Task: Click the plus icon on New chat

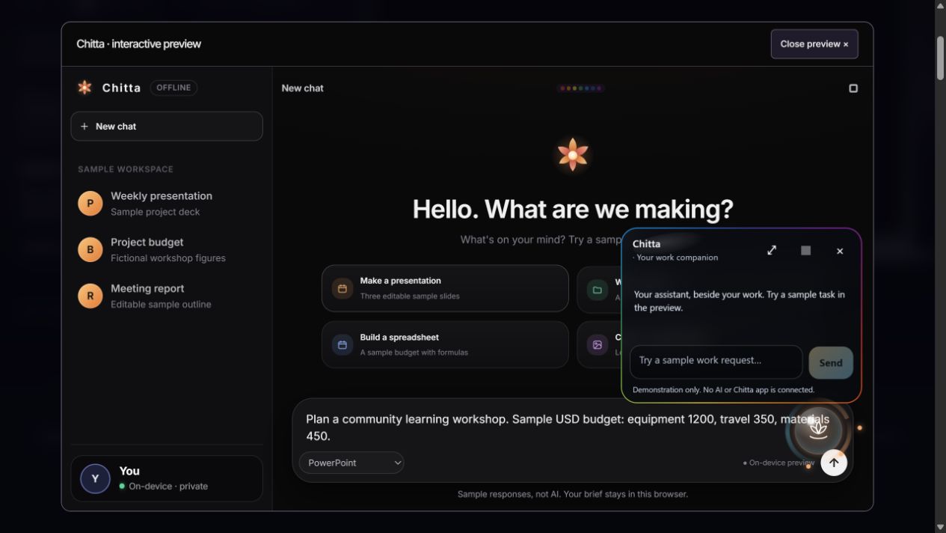Action: tap(85, 127)
